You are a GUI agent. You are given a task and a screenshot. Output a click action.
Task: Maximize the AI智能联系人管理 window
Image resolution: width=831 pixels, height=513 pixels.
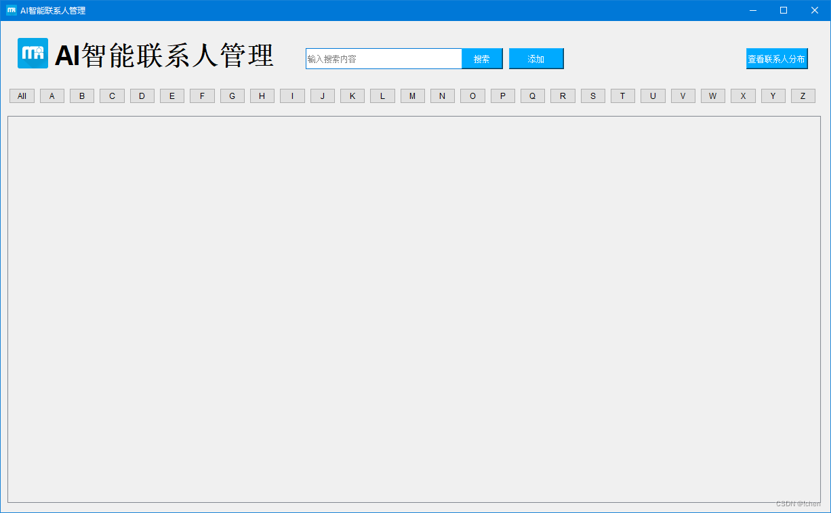(x=784, y=10)
